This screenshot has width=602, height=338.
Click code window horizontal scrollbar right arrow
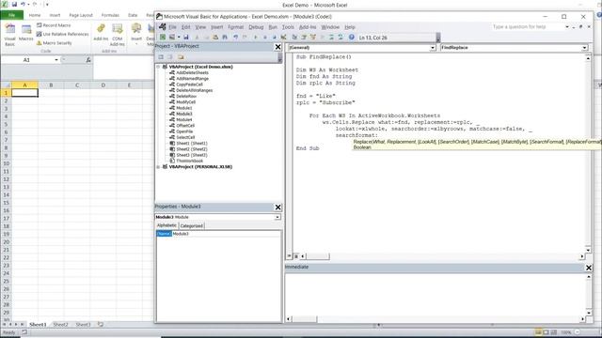click(581, 256)
